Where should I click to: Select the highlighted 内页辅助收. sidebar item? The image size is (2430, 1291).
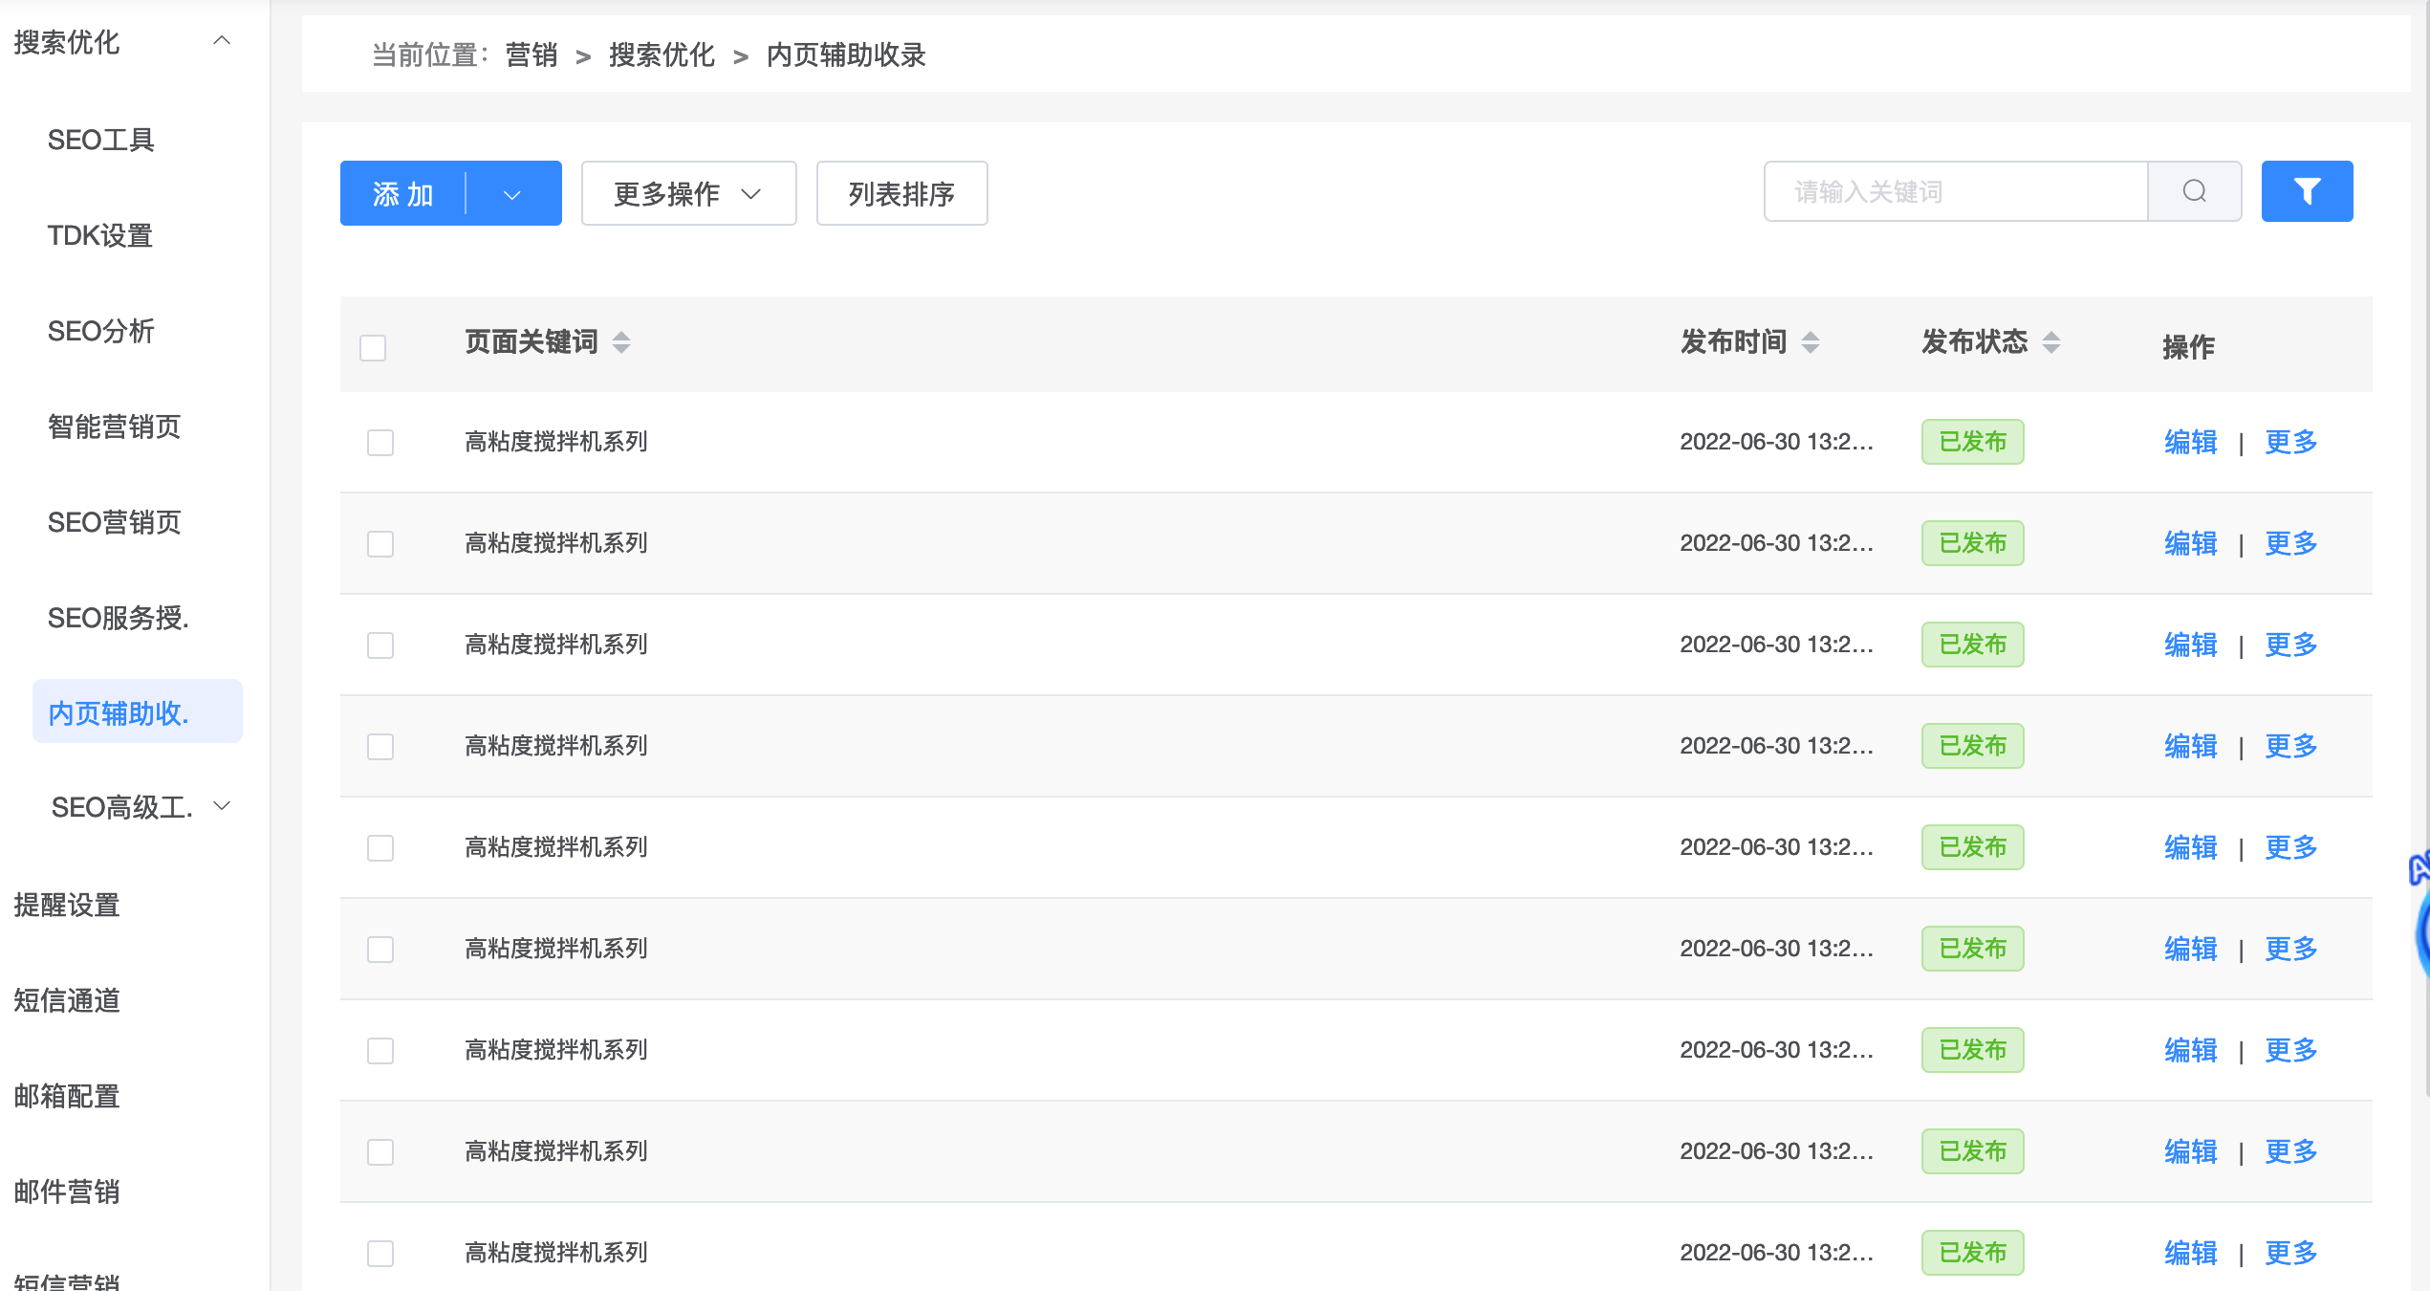coord(138,712)
